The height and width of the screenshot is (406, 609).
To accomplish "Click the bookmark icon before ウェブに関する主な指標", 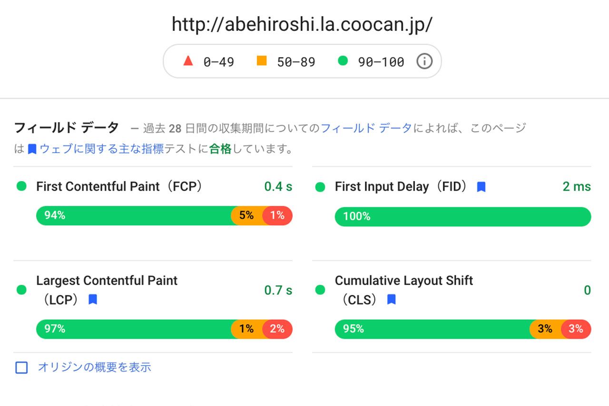I will coord(31,148).
